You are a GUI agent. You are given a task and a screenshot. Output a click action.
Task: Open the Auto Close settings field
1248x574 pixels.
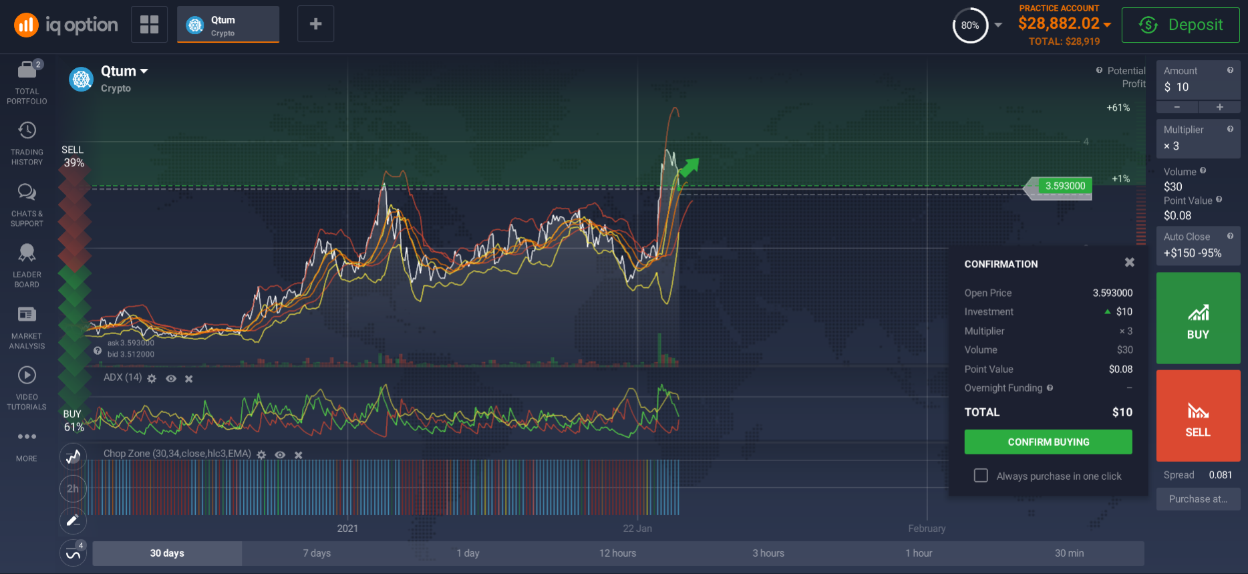click(x=1198, y=246)
